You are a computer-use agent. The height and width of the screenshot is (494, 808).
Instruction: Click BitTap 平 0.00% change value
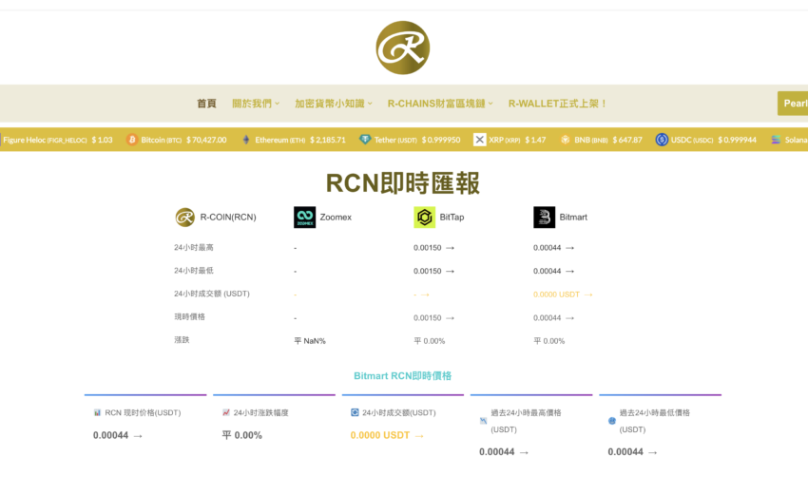pos(430,341)
